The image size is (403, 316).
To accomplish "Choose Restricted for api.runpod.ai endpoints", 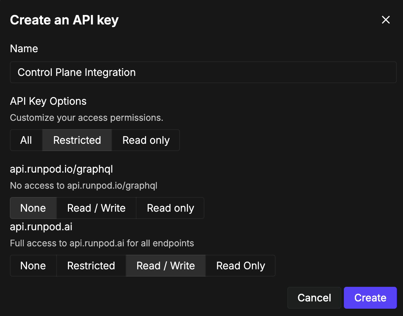I will click(91, 266).
